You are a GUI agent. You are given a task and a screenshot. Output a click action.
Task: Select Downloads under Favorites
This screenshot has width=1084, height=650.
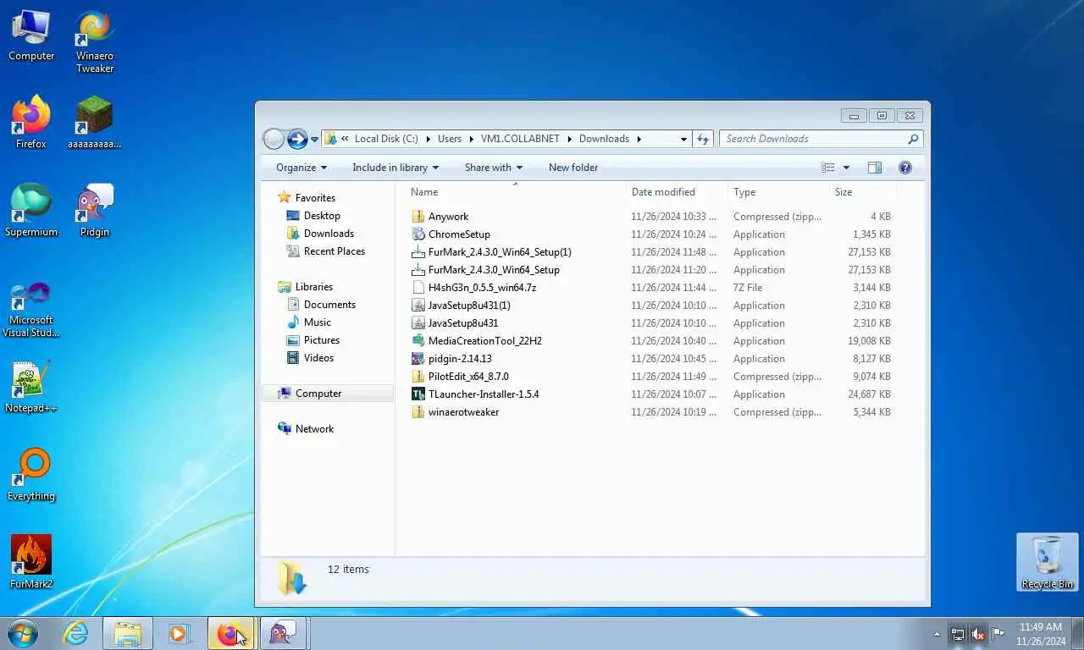(329, 234)
